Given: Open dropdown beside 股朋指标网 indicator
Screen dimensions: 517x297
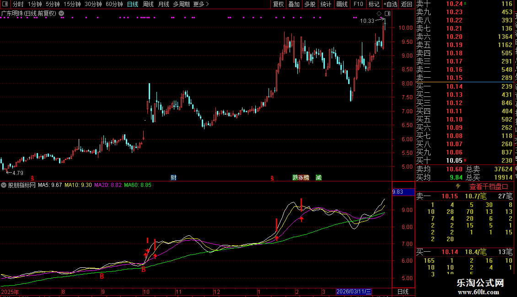Looking at the screenshot, I should coord(4,185).
